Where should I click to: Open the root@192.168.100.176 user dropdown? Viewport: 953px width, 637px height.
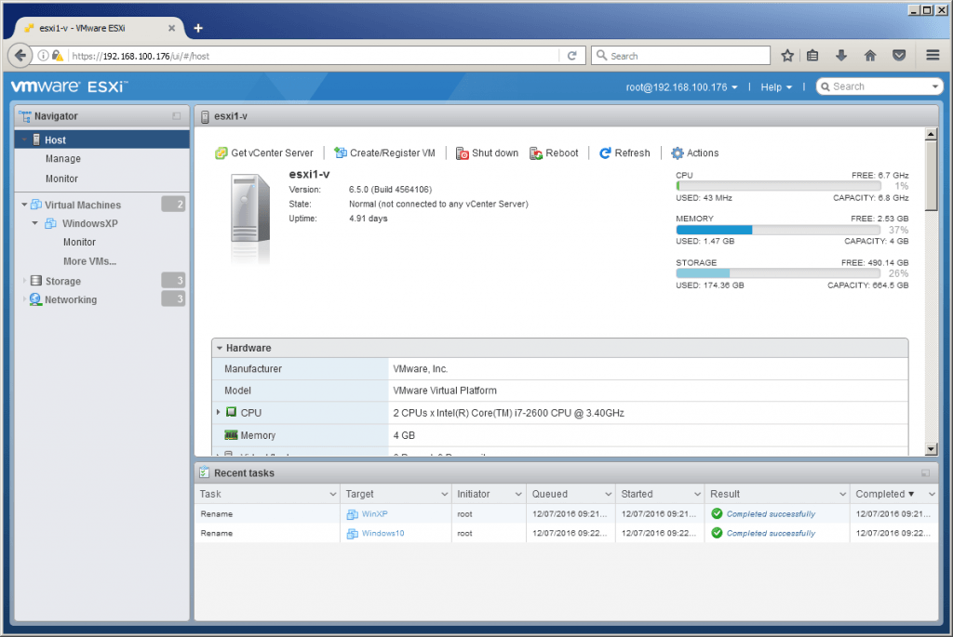682,86
